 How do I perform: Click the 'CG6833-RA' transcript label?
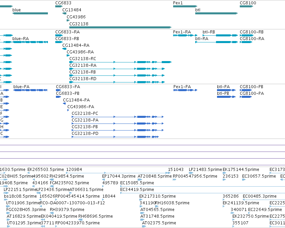coord(67,32)
